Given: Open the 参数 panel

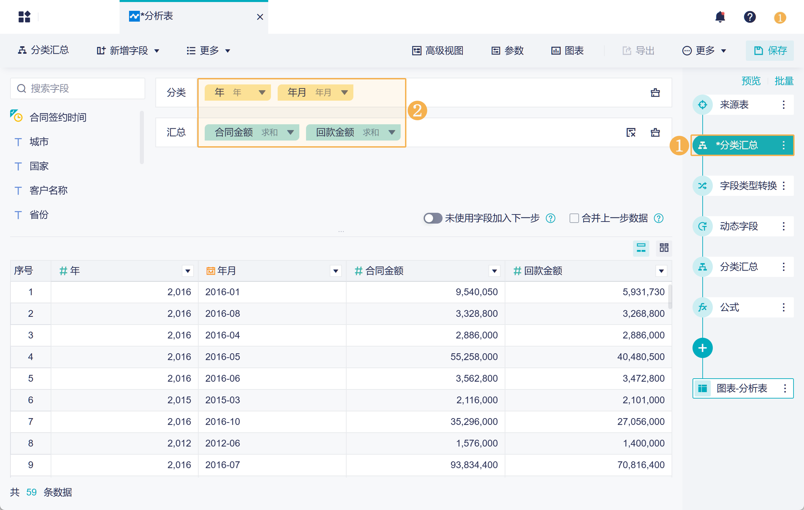Looking at the screenshot, I should click(x=507, y=51).
